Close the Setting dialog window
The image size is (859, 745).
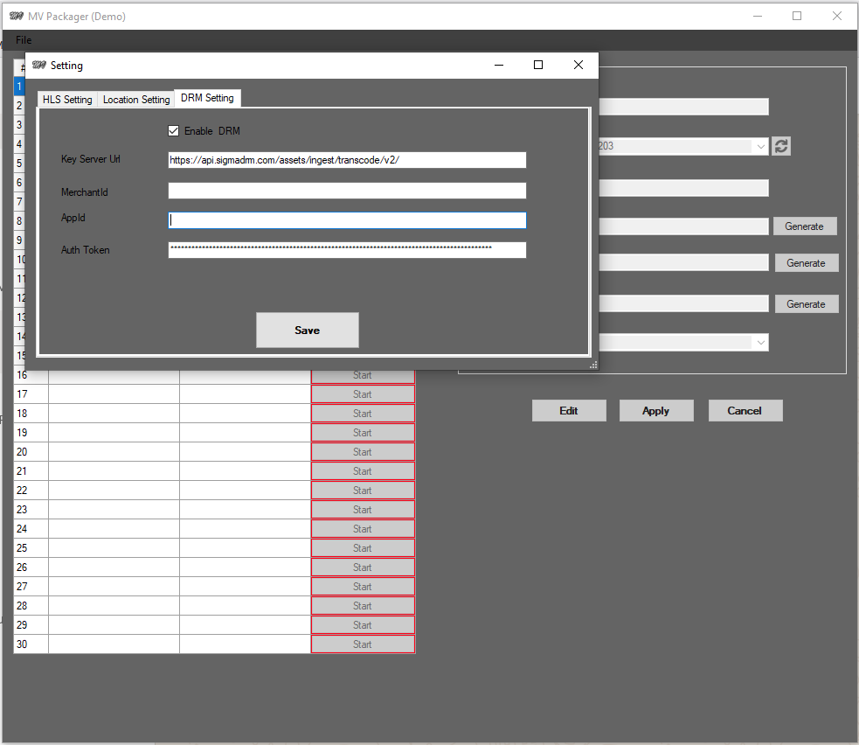coord(578,65)
